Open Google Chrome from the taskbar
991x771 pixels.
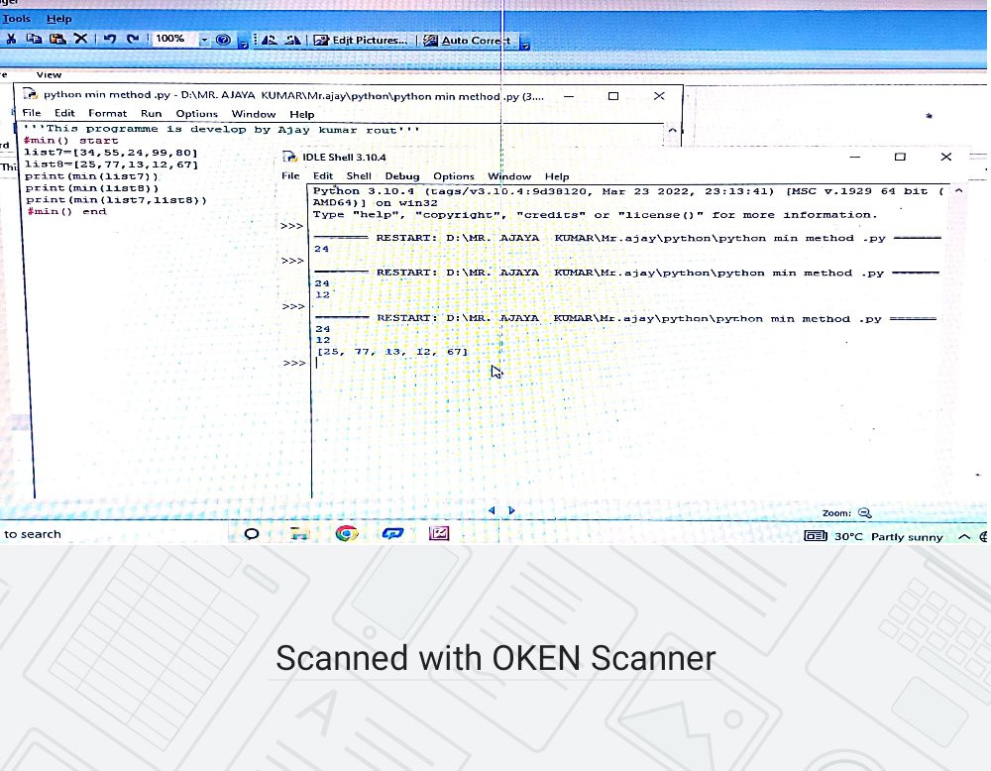[x=346, y=533]
